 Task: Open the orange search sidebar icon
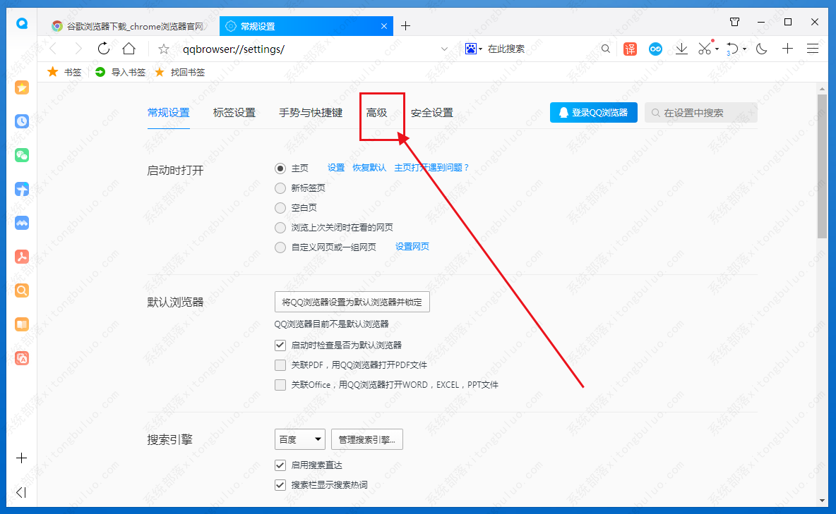click(22, 290)
